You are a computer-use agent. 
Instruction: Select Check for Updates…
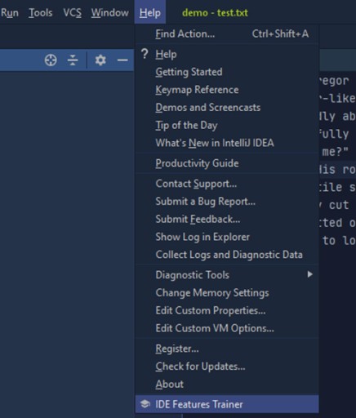click(227, 367)
